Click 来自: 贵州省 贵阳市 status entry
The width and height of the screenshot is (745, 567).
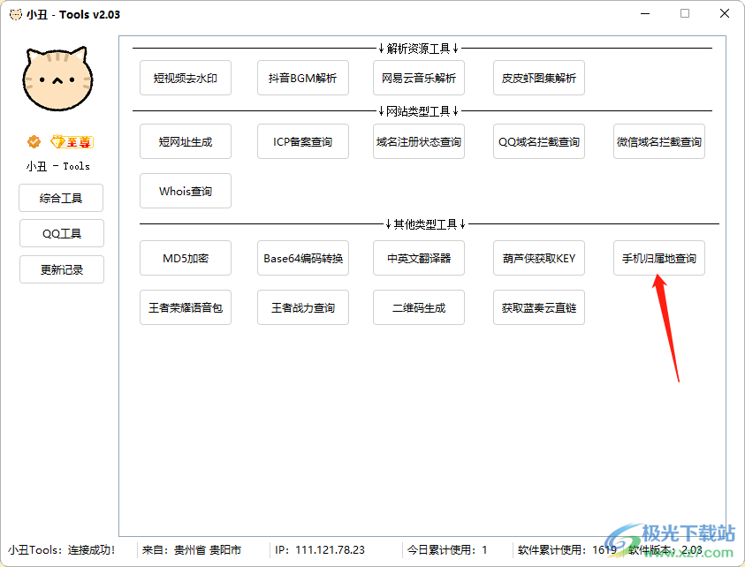click(x=192, y=550)
